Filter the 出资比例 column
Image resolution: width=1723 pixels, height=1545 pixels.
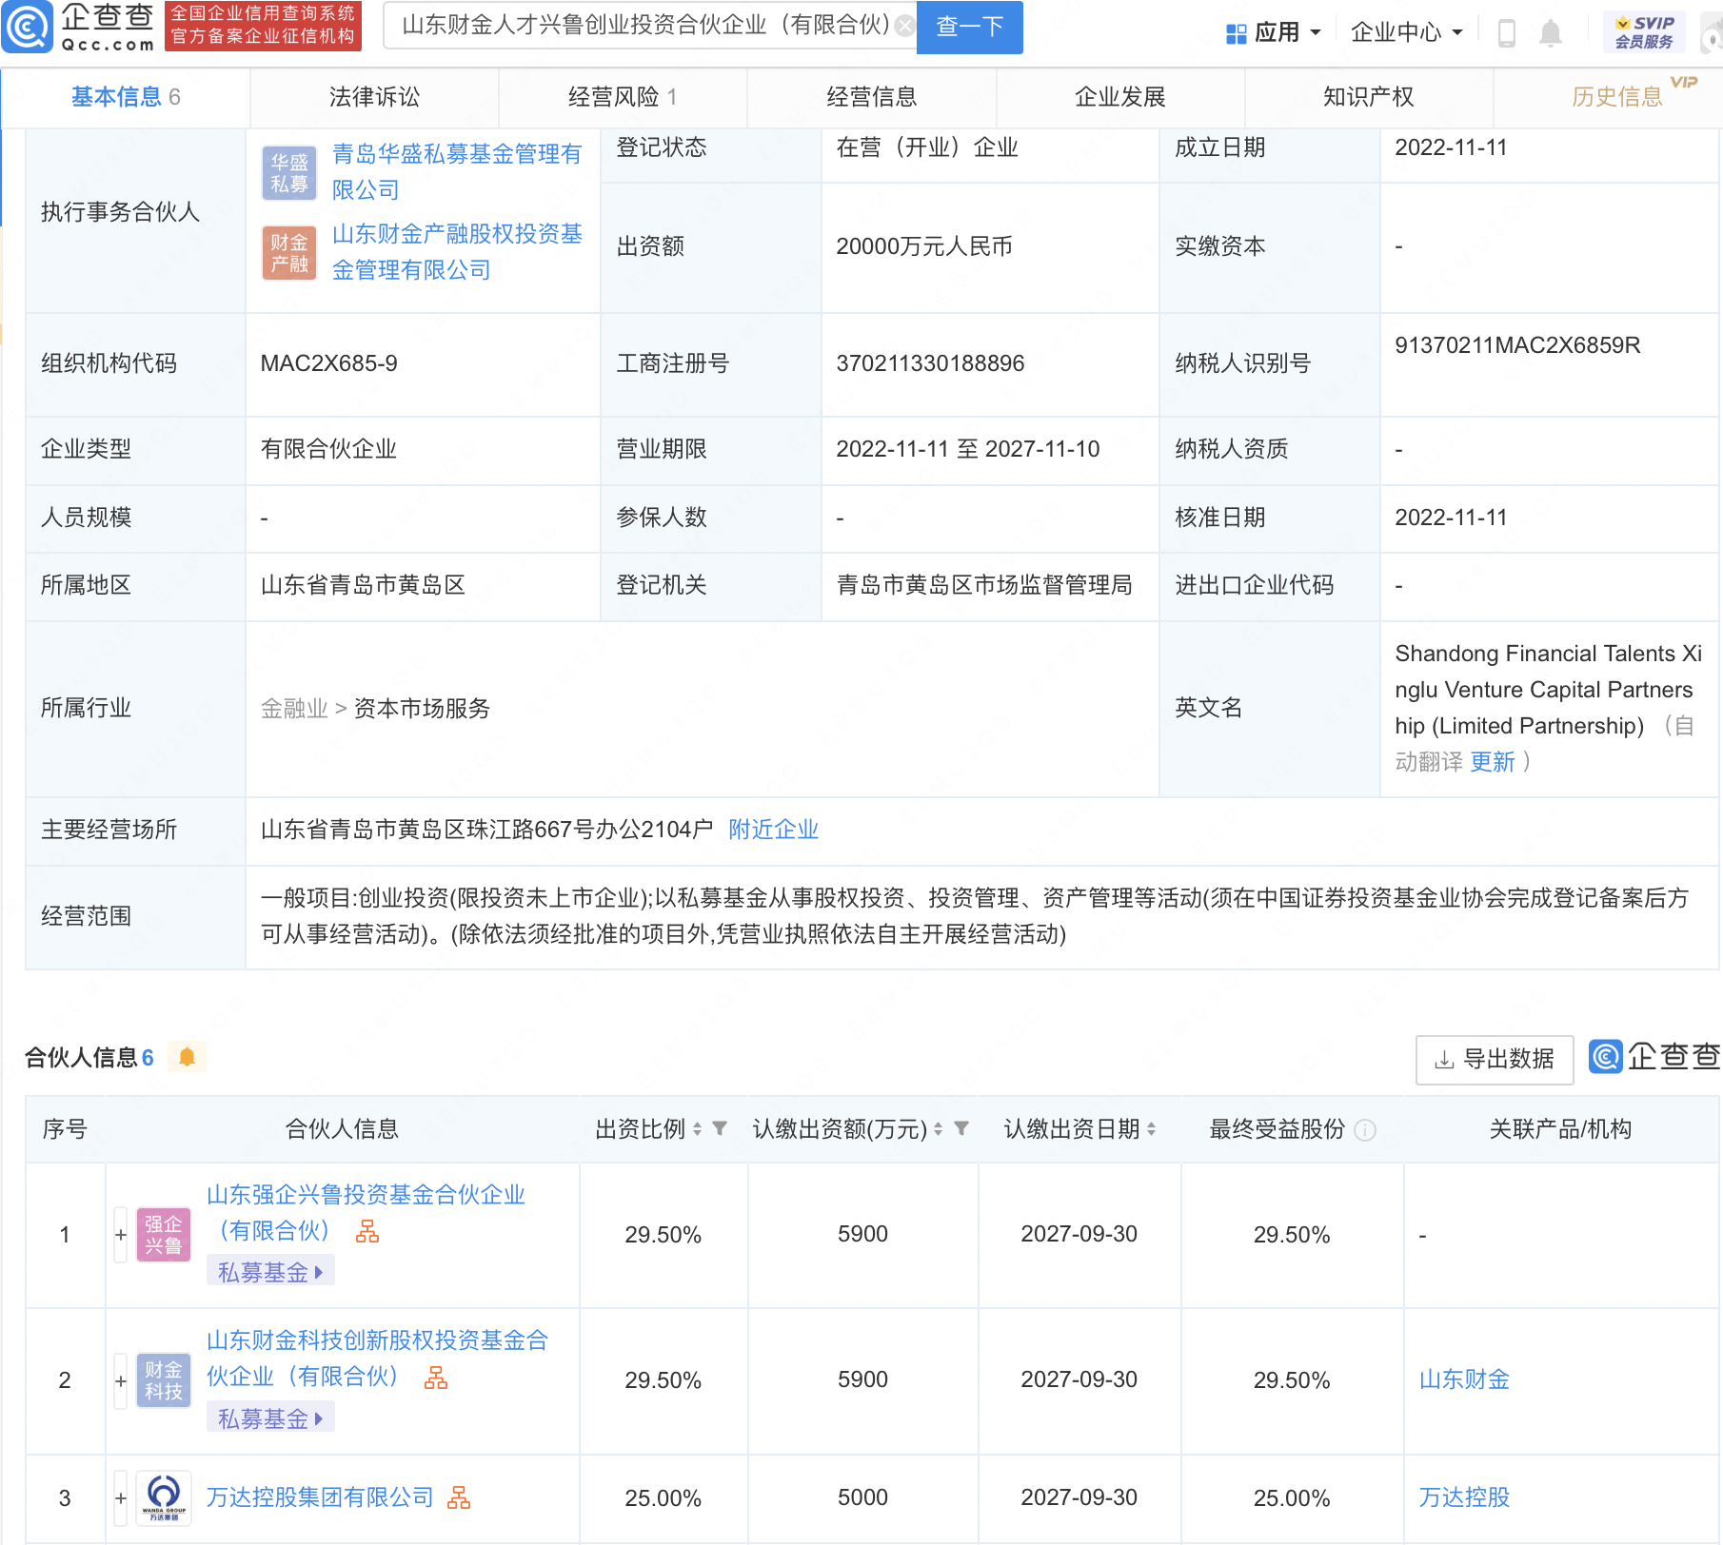(720, 1128)
